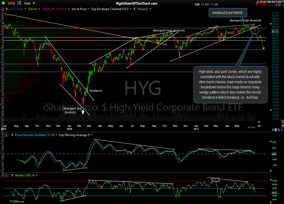Click the 'divergent low (bullish)' annotation text
The height and width of the screenshot is (204, 284).
pos(72,110)
